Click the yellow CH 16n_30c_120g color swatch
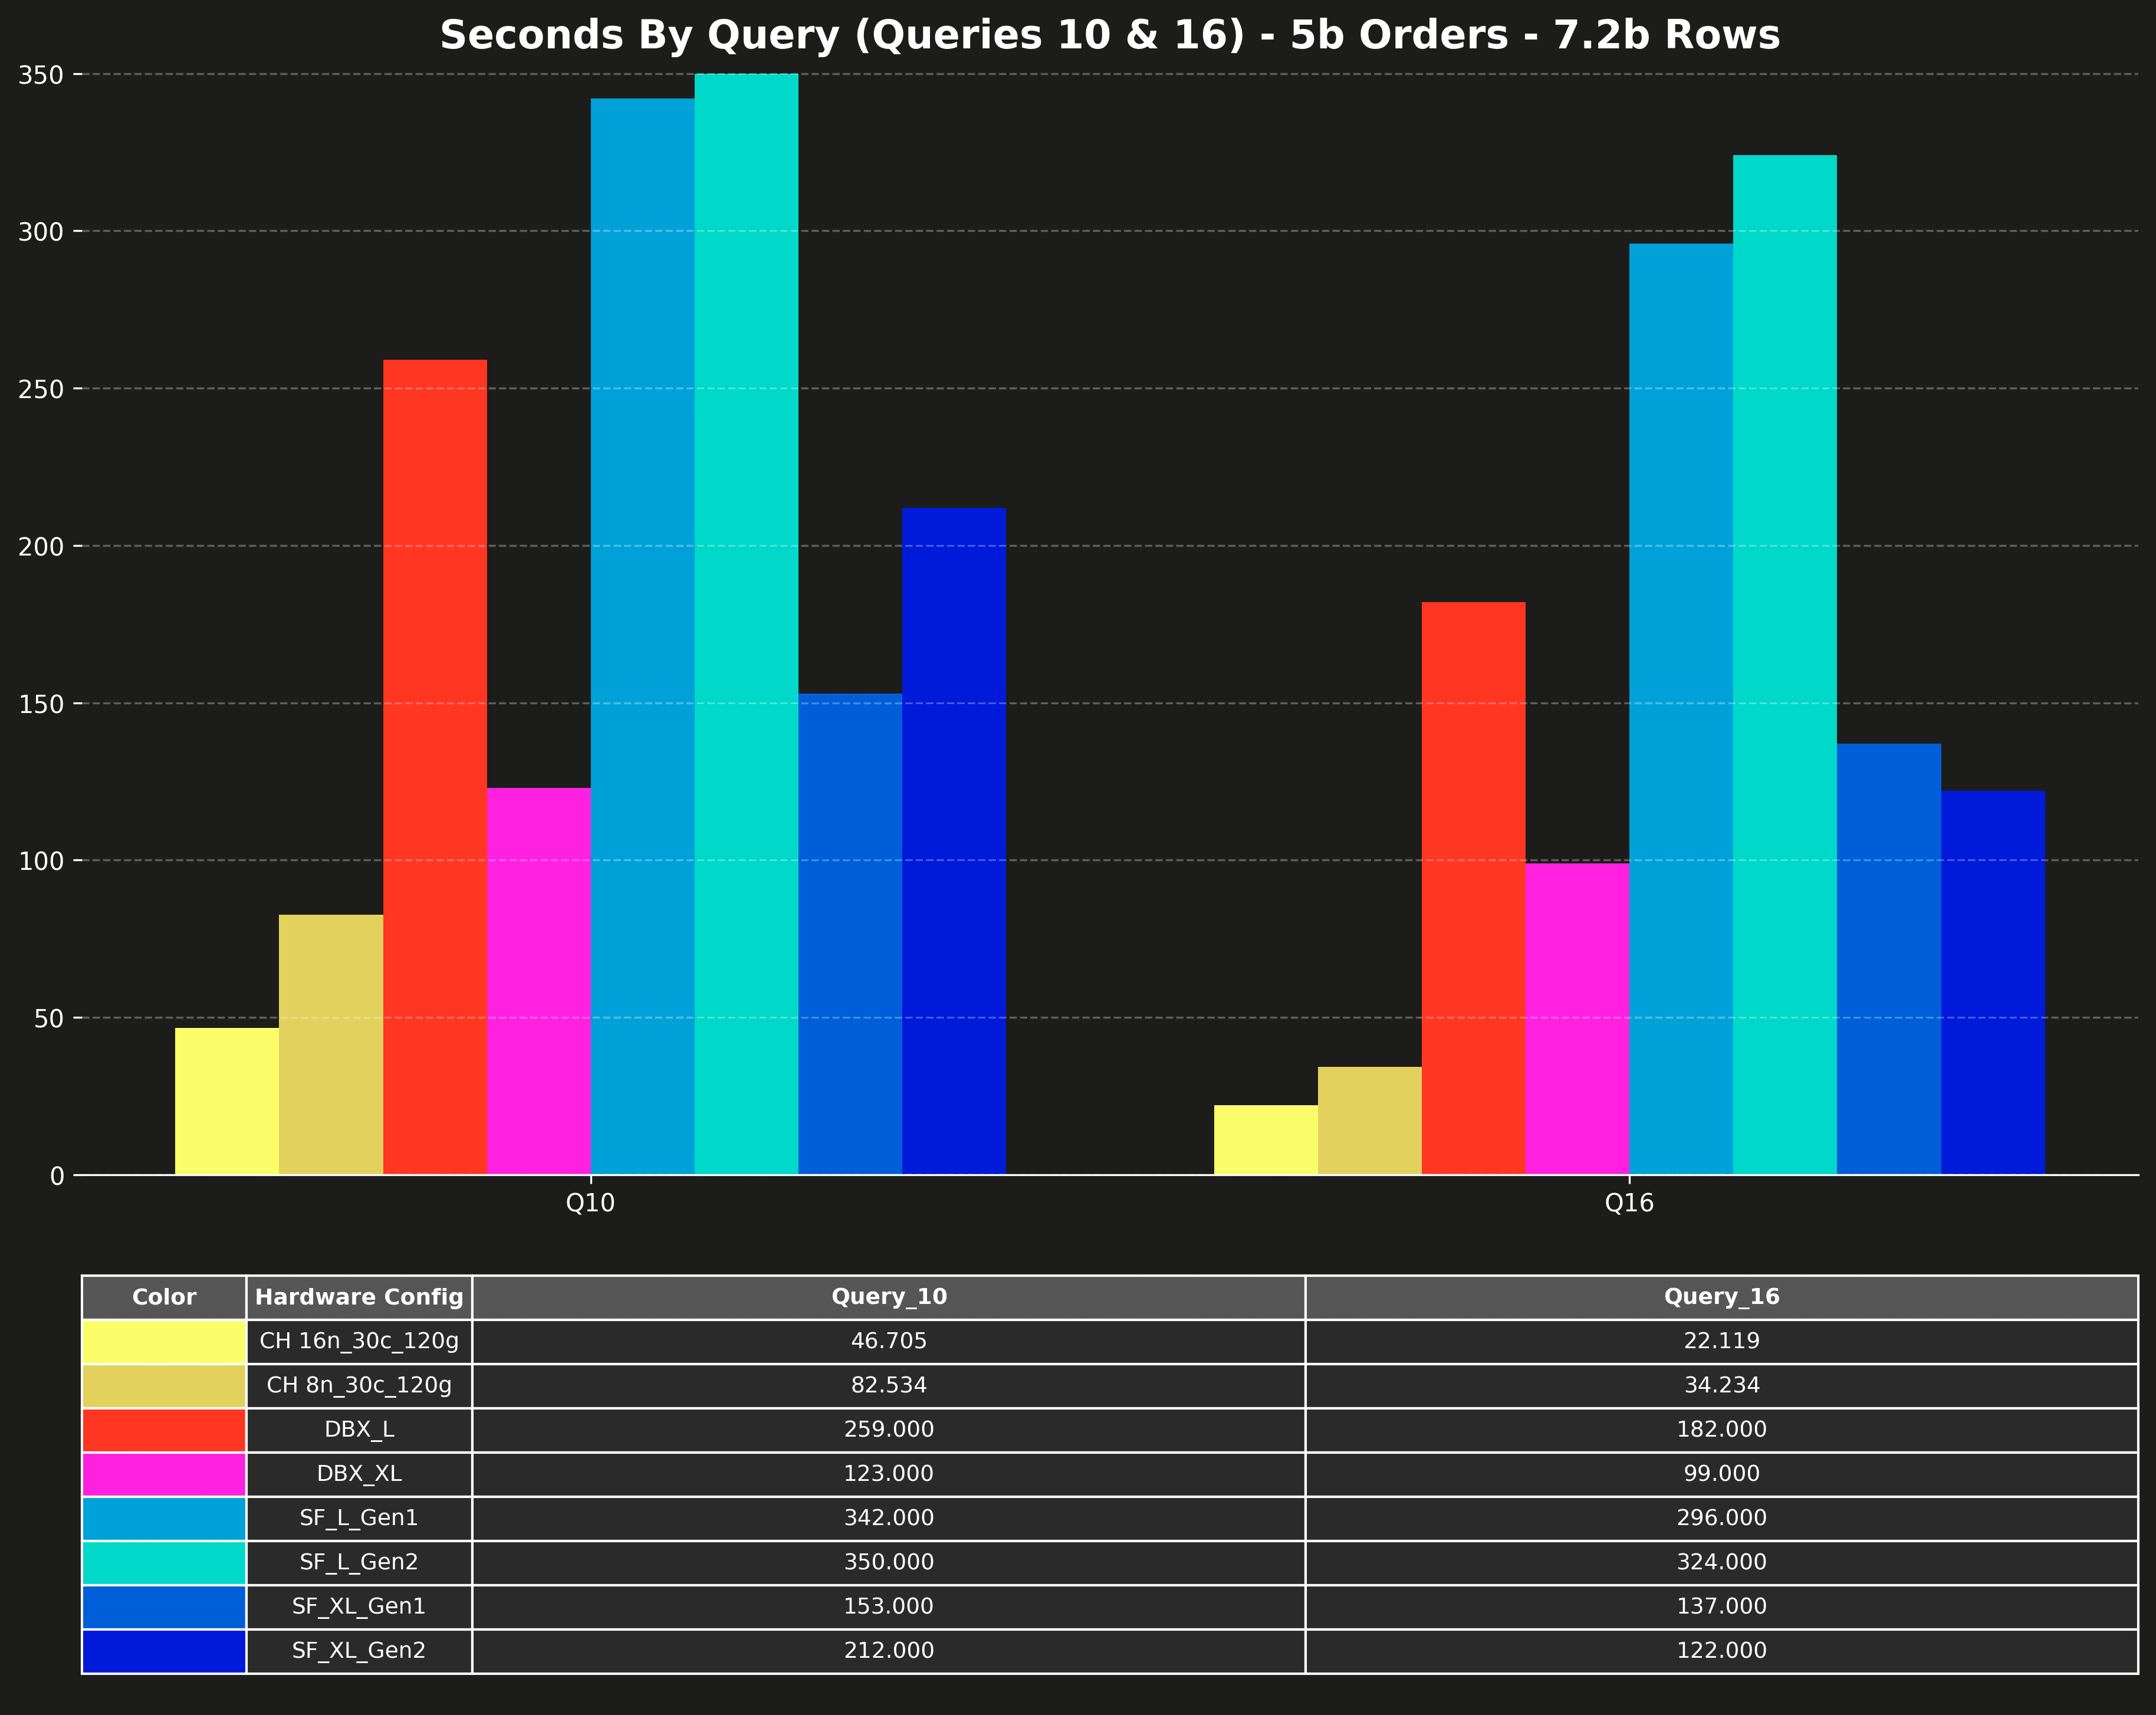This screenshot has width=2156, height=1715. pyautogui.click(x=164, y=1341)
